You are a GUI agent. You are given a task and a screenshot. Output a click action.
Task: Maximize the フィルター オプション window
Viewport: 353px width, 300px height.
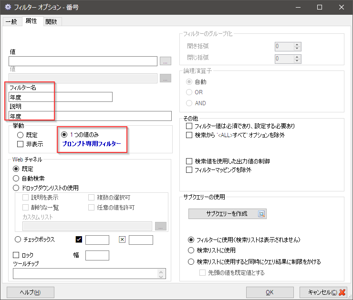[320, 7]
